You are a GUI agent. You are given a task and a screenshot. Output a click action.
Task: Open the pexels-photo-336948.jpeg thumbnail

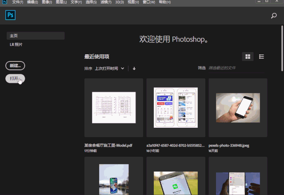click(238, 108)
